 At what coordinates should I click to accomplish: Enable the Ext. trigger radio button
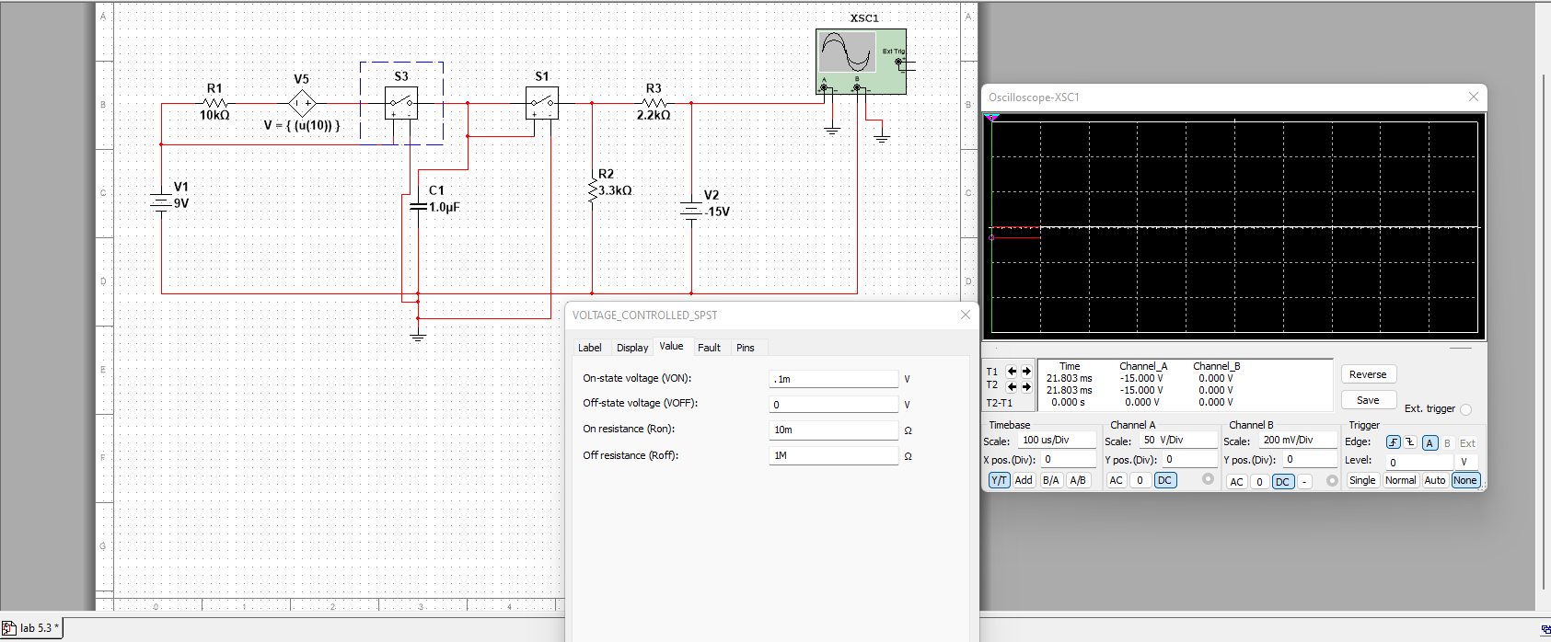[1465, 409]
